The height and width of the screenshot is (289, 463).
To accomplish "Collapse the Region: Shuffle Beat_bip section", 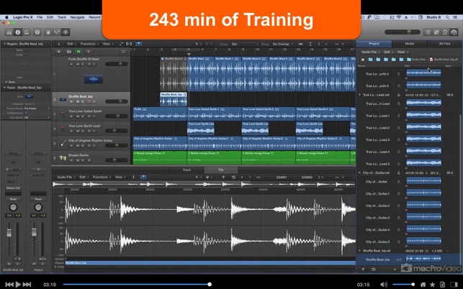I will [4, 44].
